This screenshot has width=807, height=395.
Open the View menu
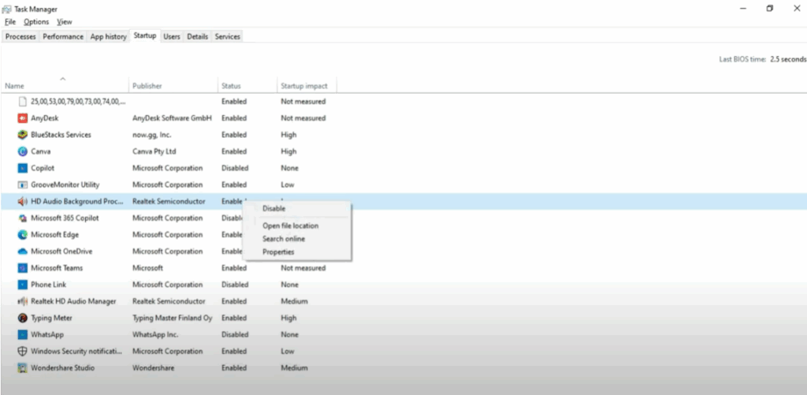coord(65,21)
